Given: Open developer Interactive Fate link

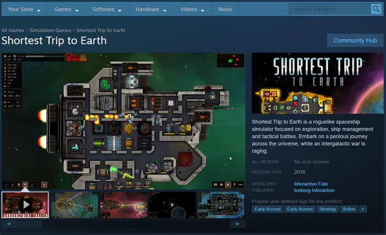Looking at the screenshot, I should (x=310, y=184).
